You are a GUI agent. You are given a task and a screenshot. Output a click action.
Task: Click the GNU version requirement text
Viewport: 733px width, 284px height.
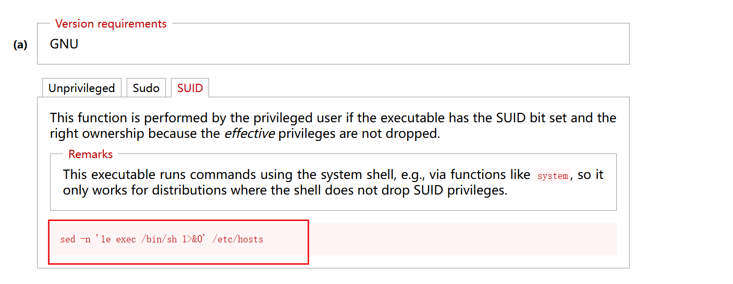tap(64, 44)
